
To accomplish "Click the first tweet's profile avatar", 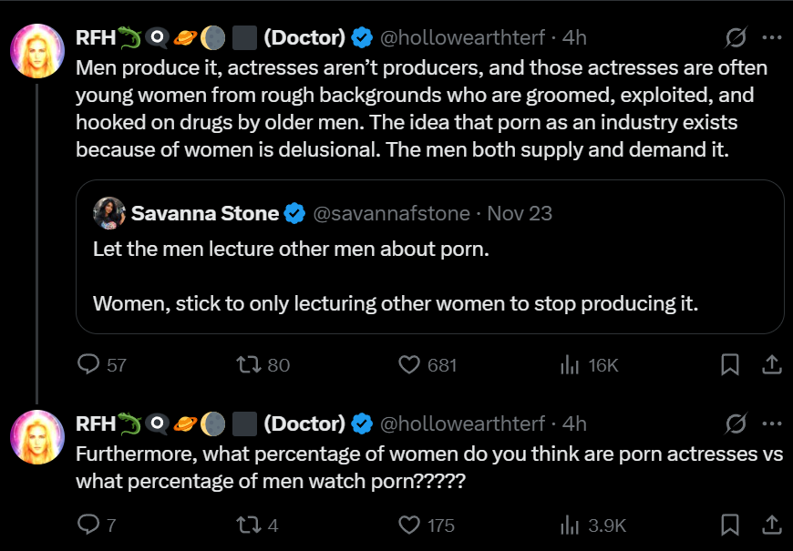I will click(x=36, y=51).
